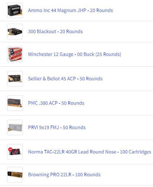Click the brass cartridge beside the PMC Bronze box

pyautogui.click(x=21, y=106)
